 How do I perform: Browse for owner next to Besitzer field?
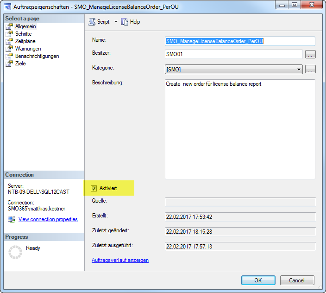[x=310, y=55]
